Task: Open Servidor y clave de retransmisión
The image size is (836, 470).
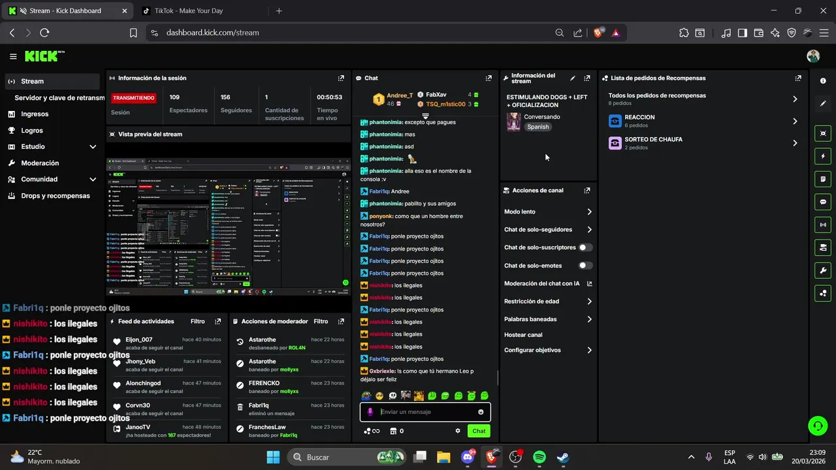Action: pyautogui.click(x=59, y=98)
